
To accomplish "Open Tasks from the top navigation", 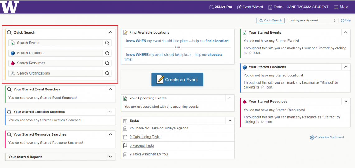I will [x=275, y=7].
